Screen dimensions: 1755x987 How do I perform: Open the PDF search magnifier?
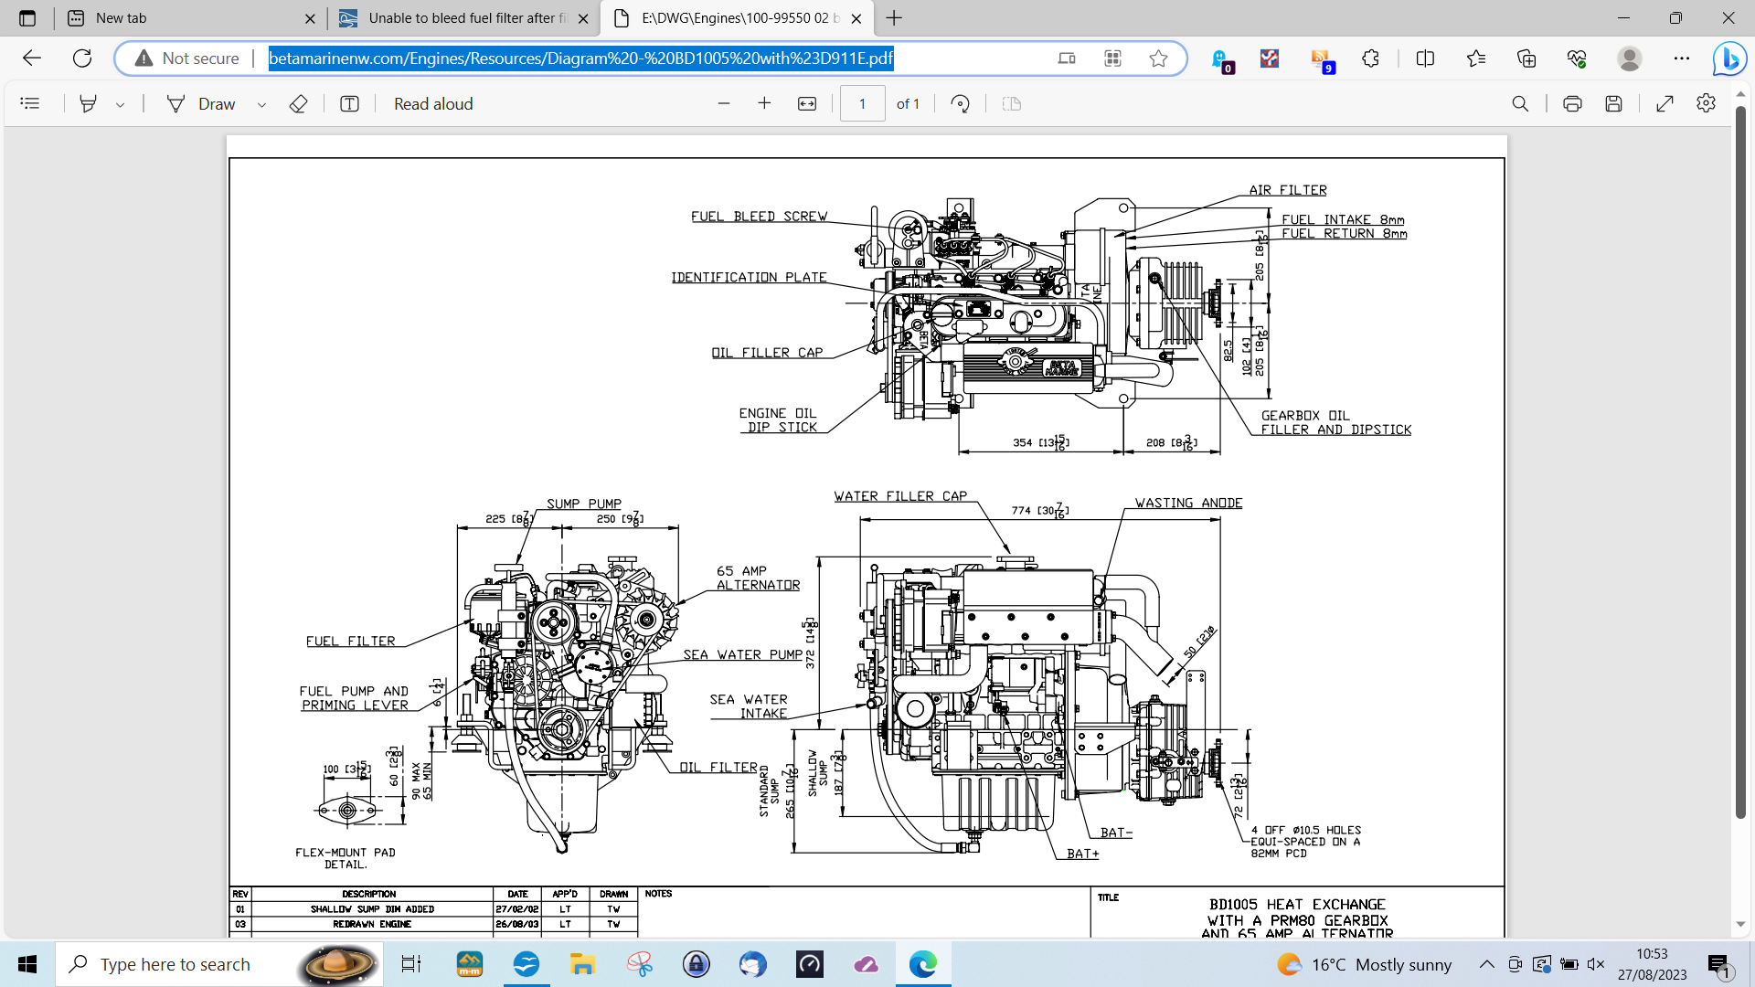pyautogui.click(x=1520, y=104)
